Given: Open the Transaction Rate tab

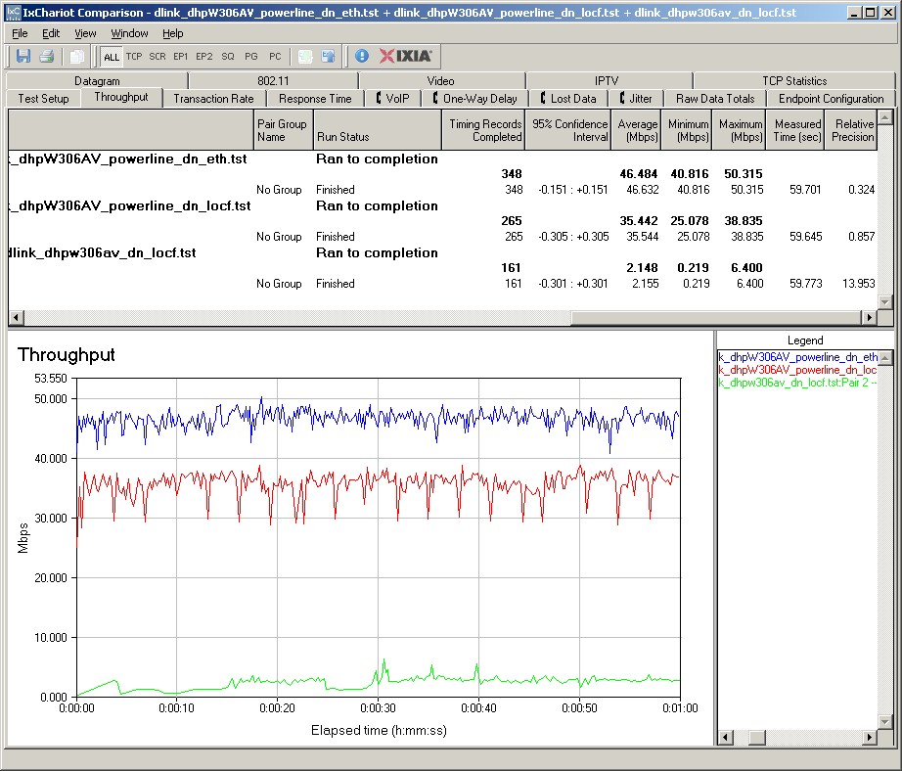Looking at the screenshot, I should (x=213, y=99).
